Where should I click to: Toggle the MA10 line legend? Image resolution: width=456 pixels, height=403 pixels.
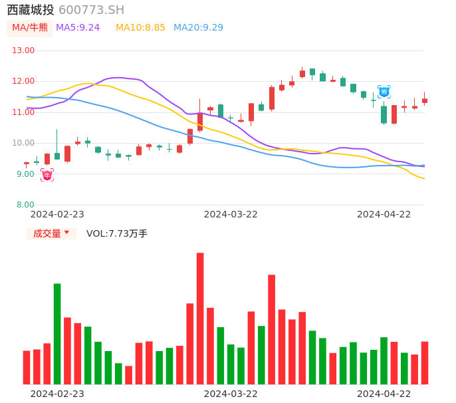pyautogui.click(x=140, y=28)
